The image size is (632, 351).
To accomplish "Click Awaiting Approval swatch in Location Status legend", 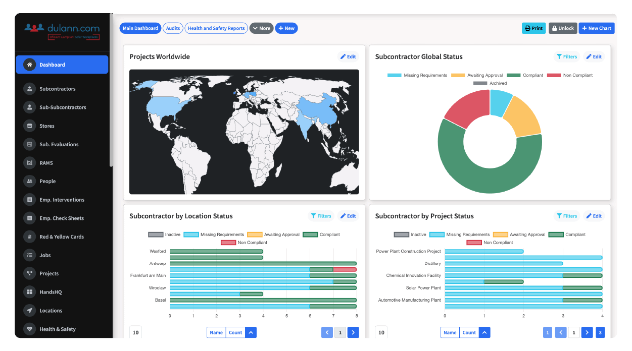I will coord(255,235).
